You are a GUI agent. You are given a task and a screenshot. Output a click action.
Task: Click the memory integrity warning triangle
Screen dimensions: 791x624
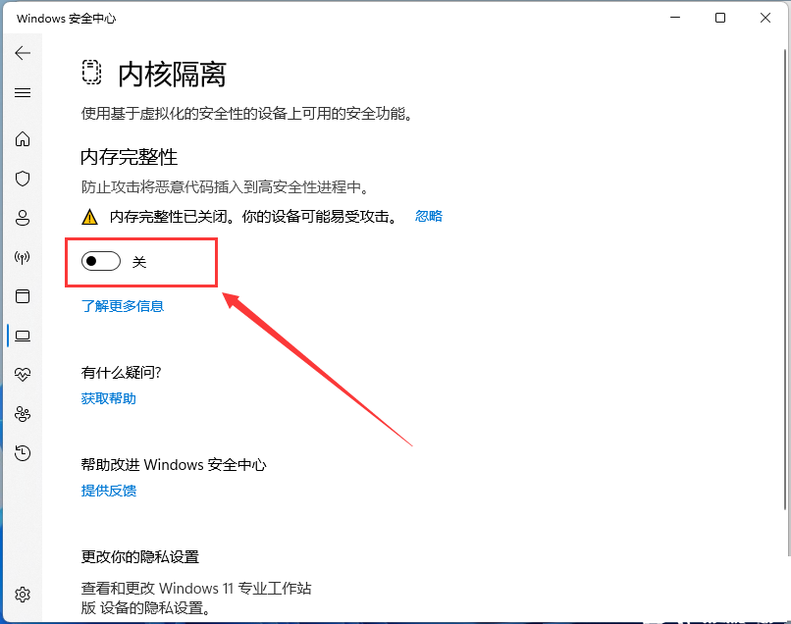coord(89,217)
